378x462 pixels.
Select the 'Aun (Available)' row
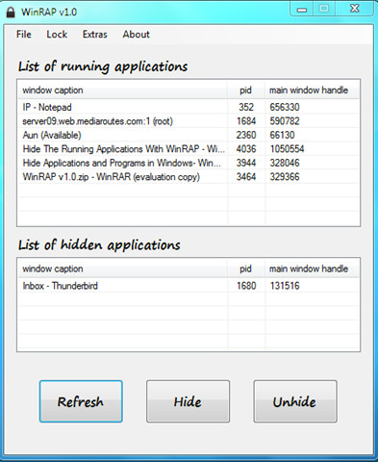(x=189, y=135)
